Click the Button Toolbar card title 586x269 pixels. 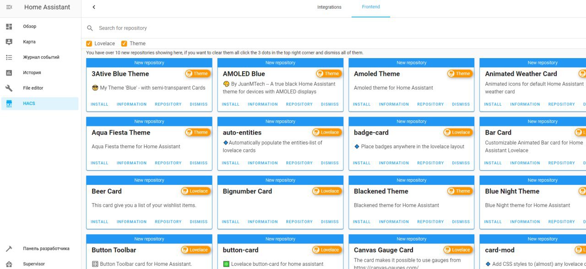point(114,250)
